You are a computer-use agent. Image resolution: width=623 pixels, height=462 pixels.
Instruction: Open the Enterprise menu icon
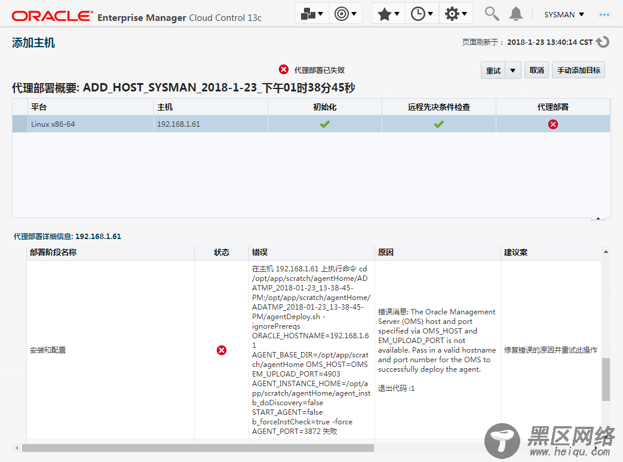[312, 14]
